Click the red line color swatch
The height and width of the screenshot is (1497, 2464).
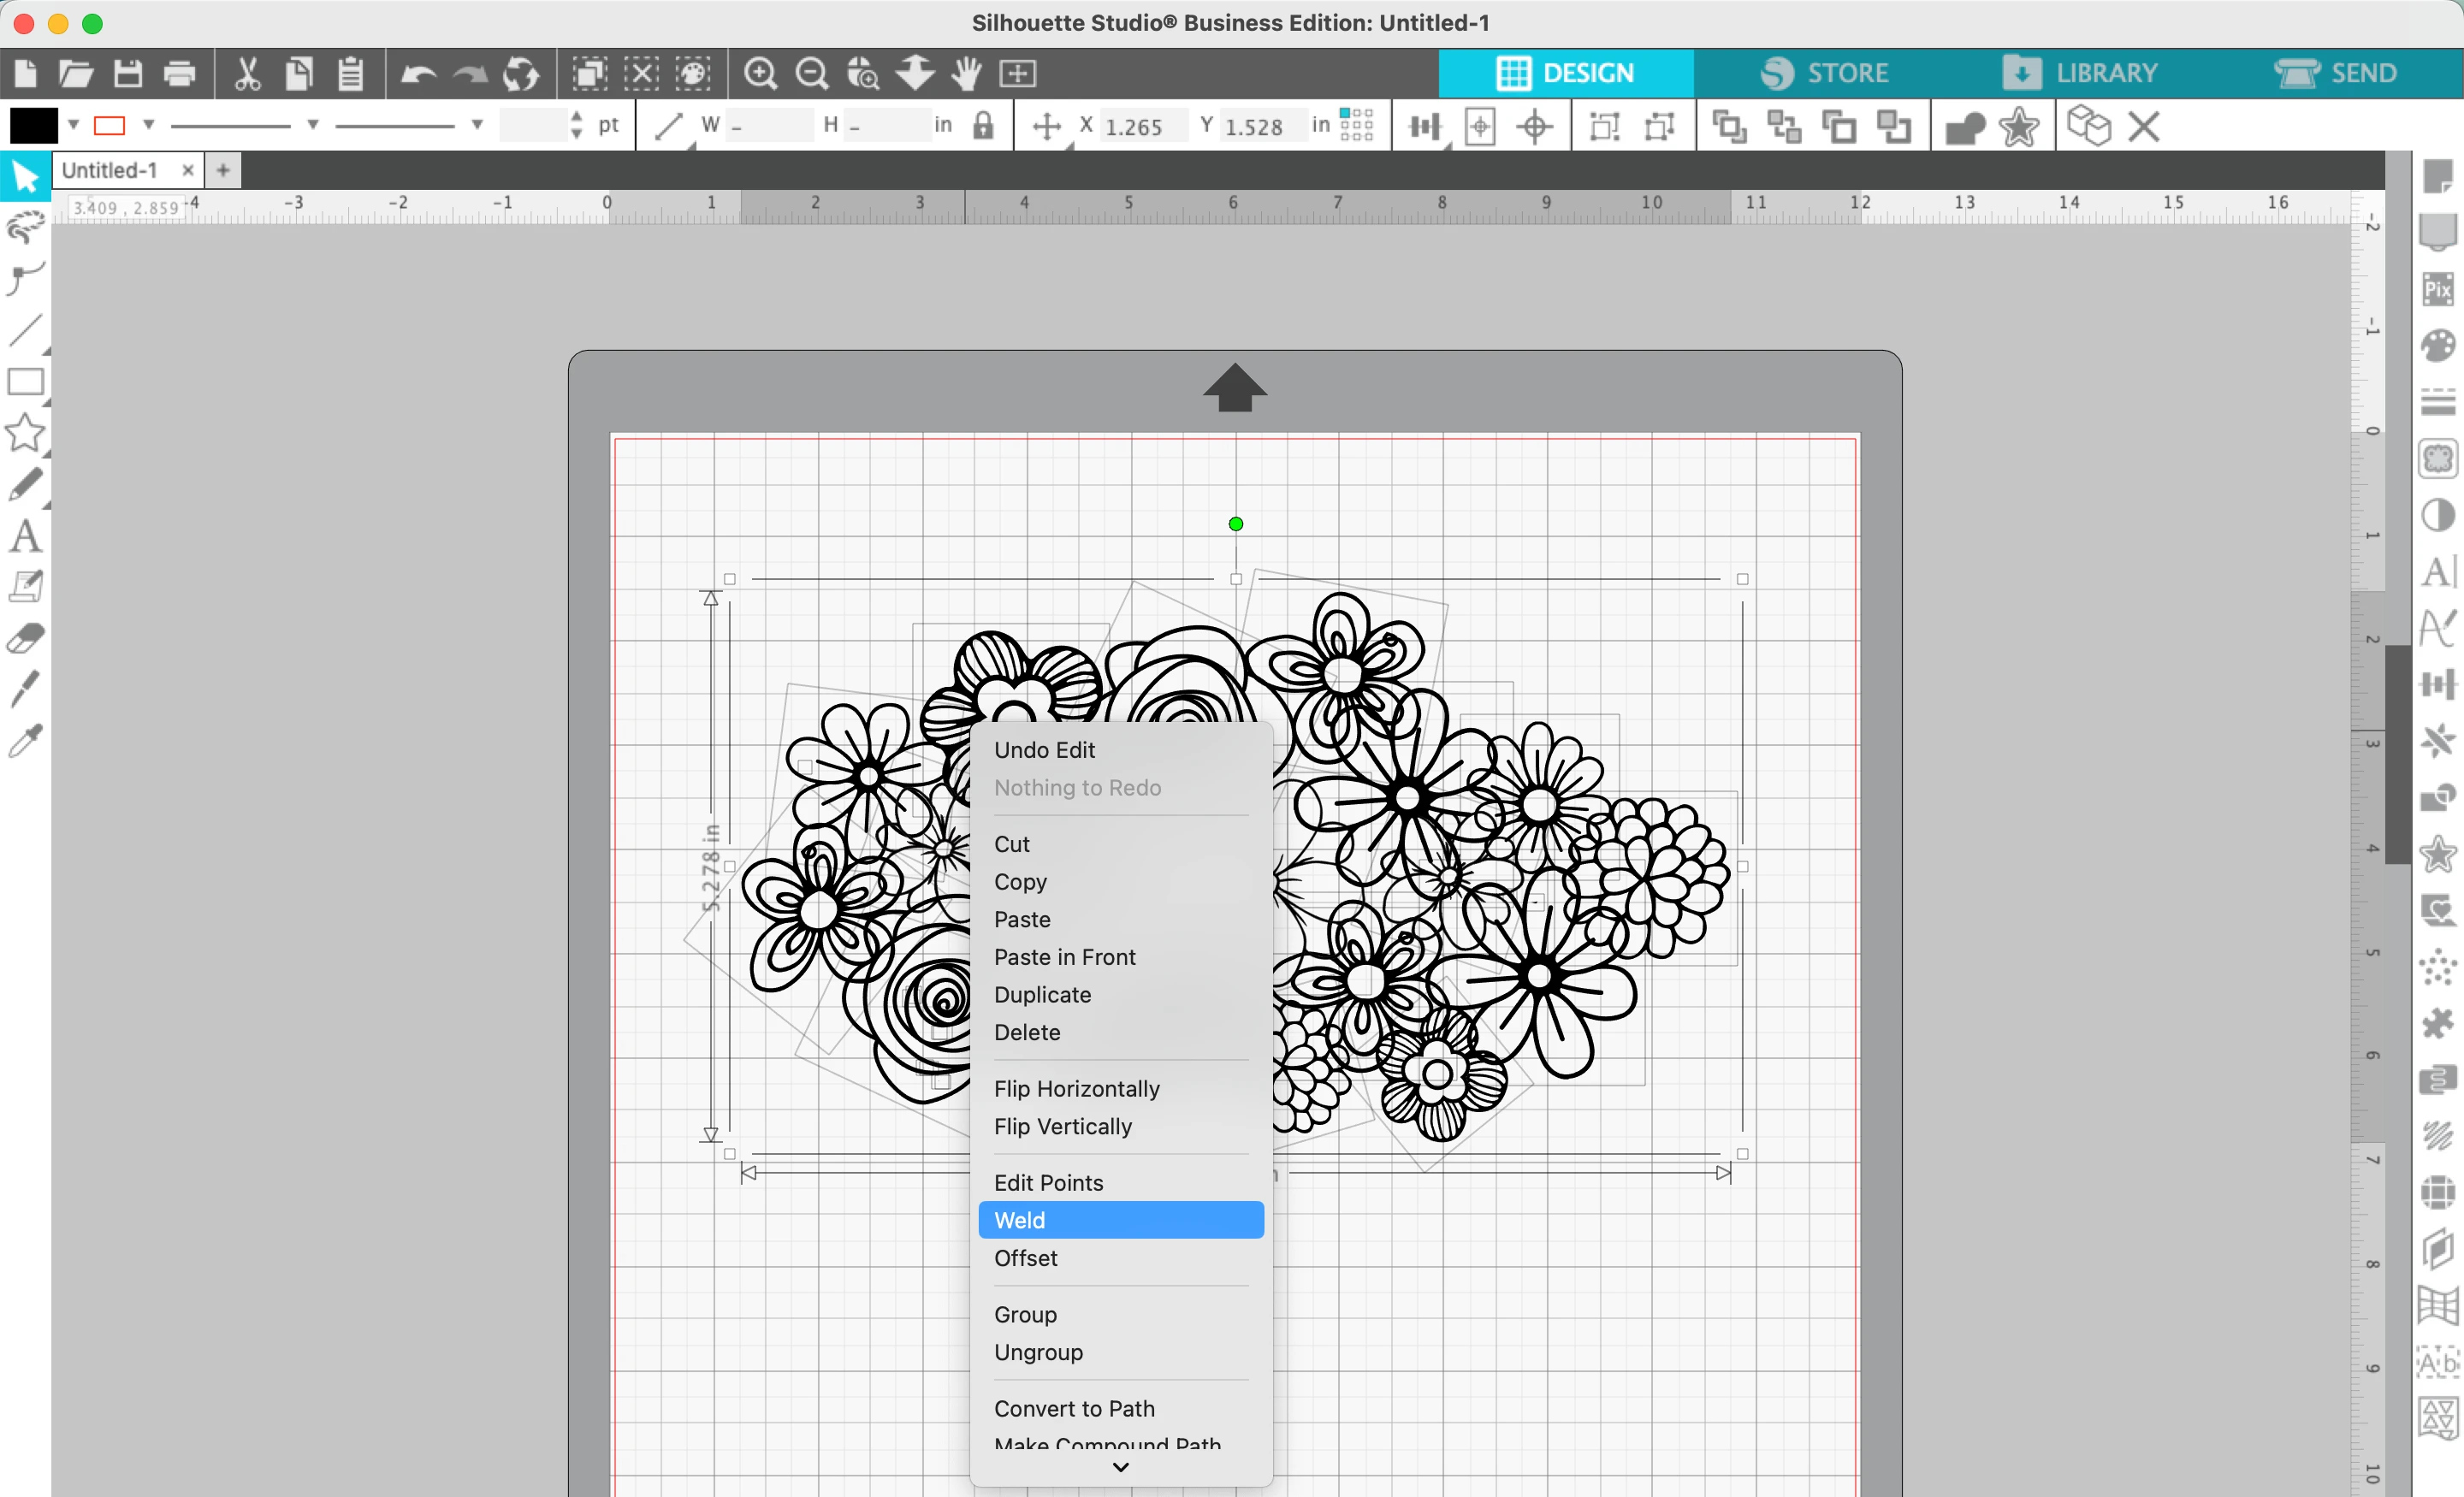point(109,126)
